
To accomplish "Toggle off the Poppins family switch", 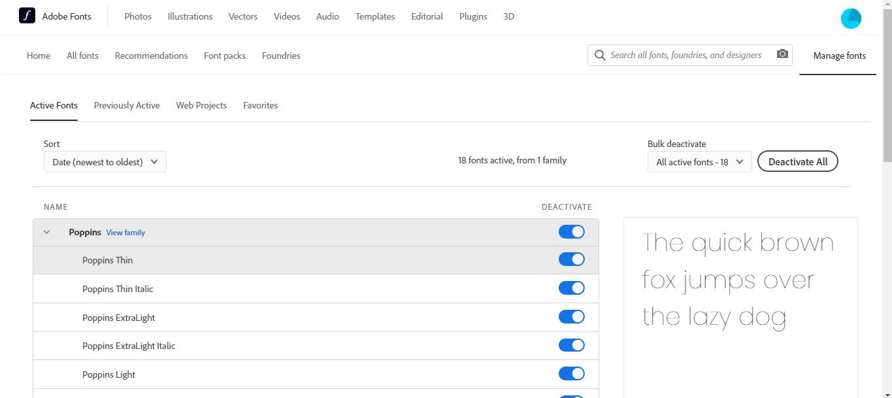I will point(572,232).
